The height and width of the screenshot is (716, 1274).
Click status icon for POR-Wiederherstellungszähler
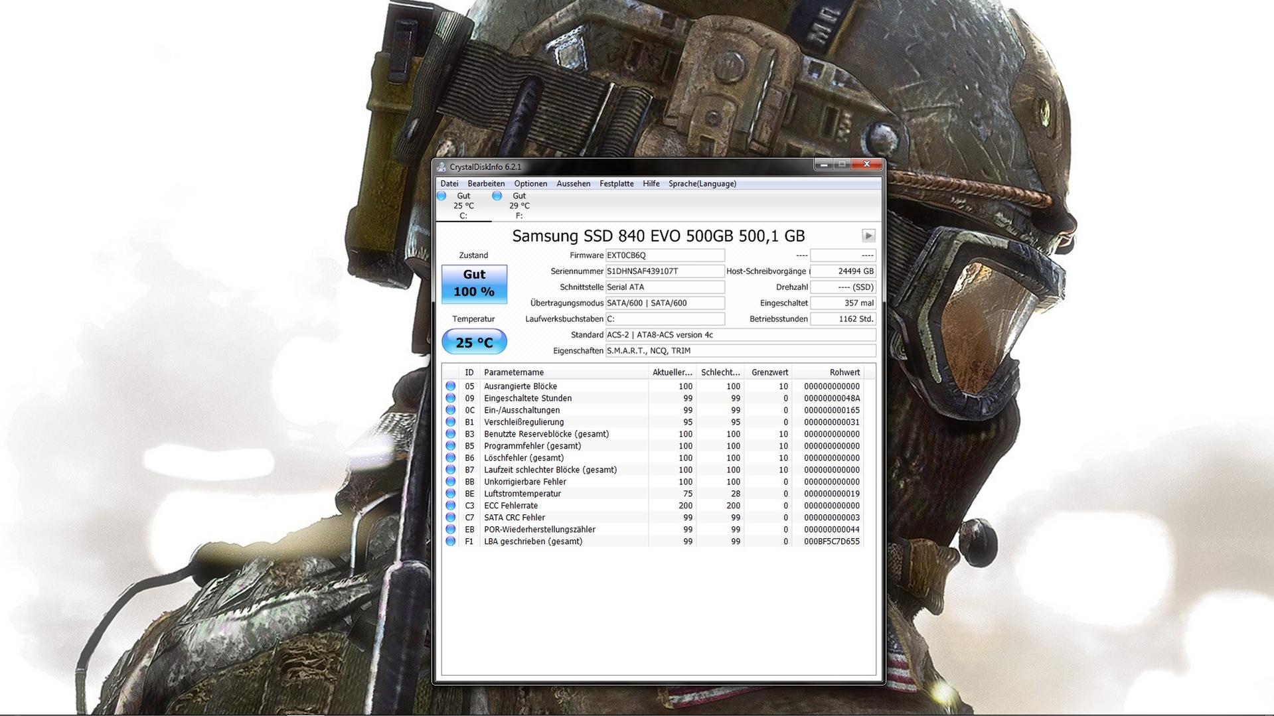pyautogui.click(x=451, y=530)
